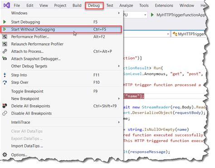Open the Build menu

pyautogui.click(x=77, y=5)
